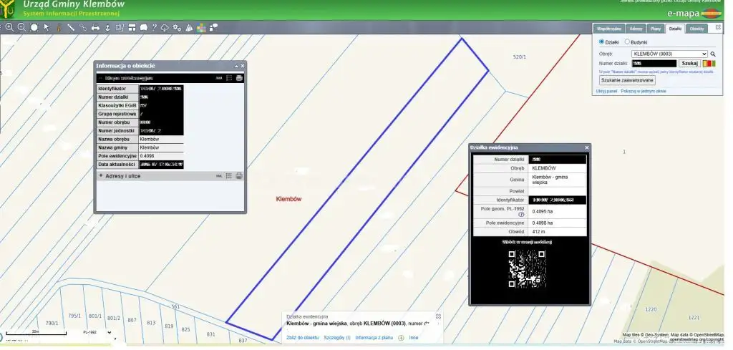Click the colorful grid layers icon

(x=201, y=27)
